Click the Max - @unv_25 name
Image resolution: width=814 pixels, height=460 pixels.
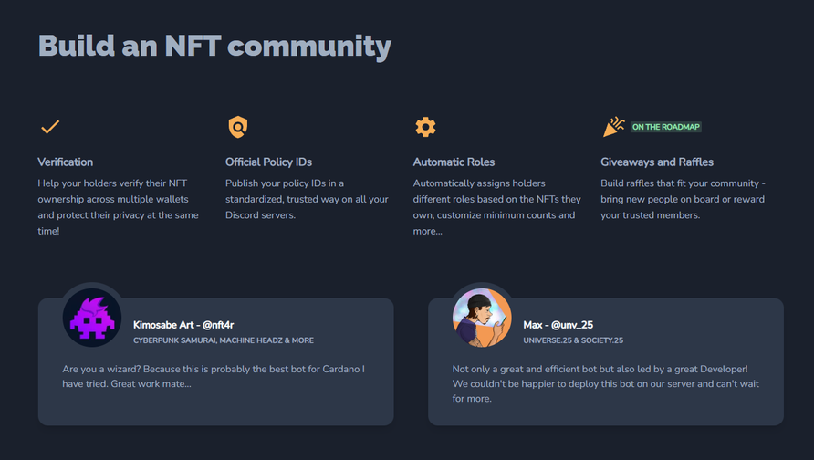click(558, 325)
